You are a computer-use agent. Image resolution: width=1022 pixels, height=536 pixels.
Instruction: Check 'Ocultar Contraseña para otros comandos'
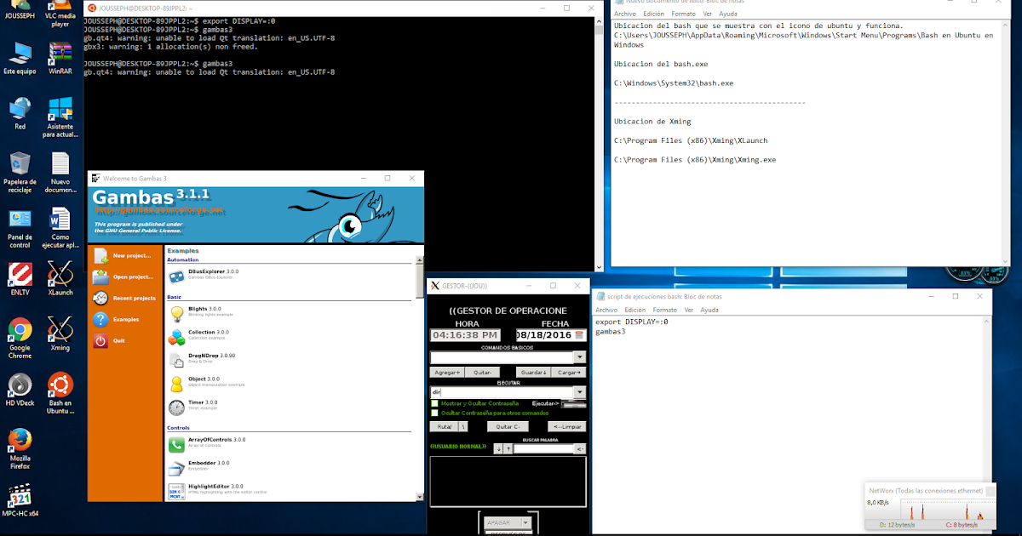[x=434, y=414]
